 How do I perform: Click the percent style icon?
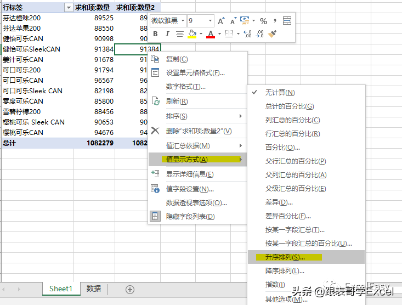coord(263,21)
